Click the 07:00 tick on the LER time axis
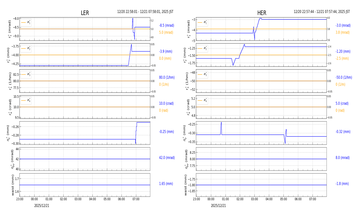Viewport: 353px width, 216px height. point(136,199)
